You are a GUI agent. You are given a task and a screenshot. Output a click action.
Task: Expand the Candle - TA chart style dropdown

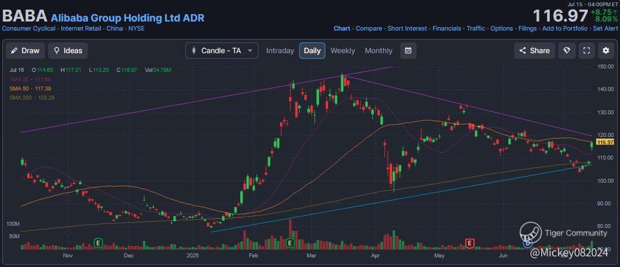tap(222, 50)
